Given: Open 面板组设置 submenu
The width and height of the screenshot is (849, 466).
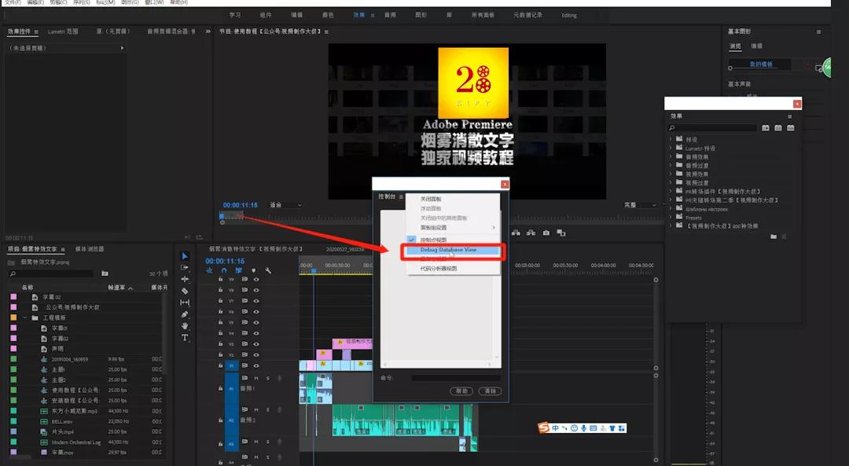Looking at the screenshot, I should point(452,227).
